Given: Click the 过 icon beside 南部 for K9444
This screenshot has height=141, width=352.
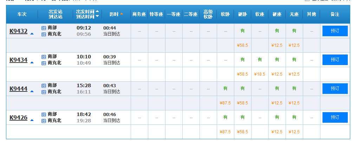Looking at the screenshot, I should [x=44, y=85].
